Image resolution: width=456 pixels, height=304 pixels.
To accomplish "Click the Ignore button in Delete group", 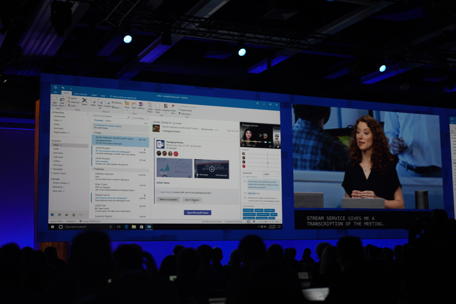I will [72, 98].
